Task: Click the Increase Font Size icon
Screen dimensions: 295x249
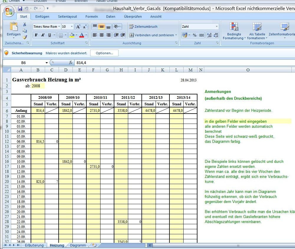Action: coord(78,27)
